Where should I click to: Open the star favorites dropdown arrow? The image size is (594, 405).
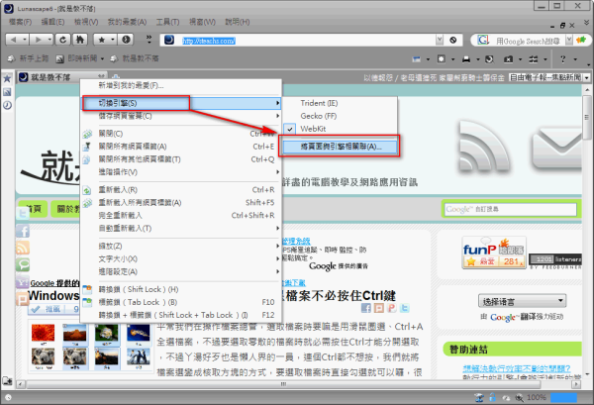tap(112, 40)
